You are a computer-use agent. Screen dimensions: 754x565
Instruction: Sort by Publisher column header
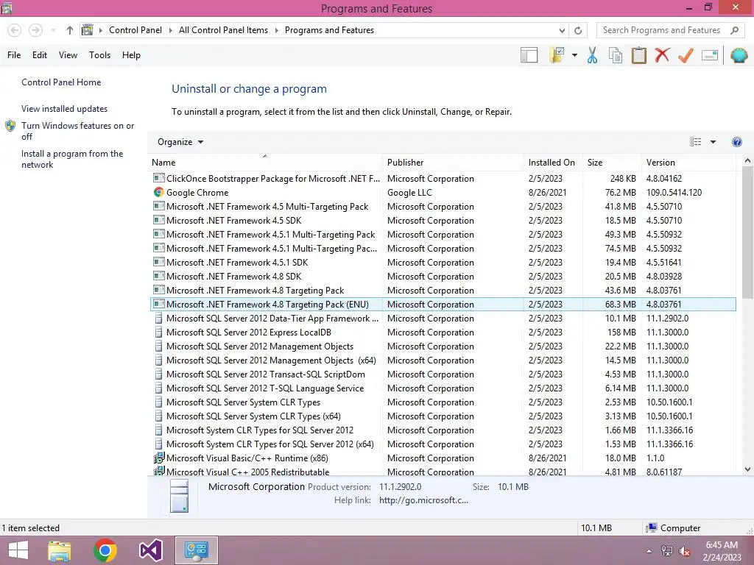[x=453, y=163]
